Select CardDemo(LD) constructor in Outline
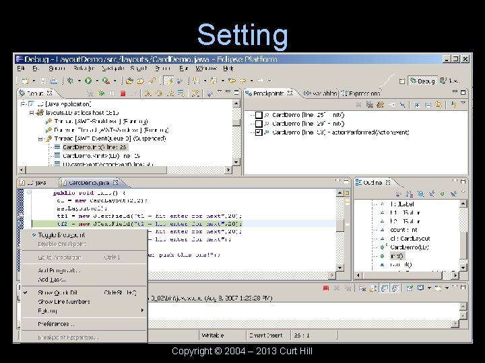 (x=410, y=247)
